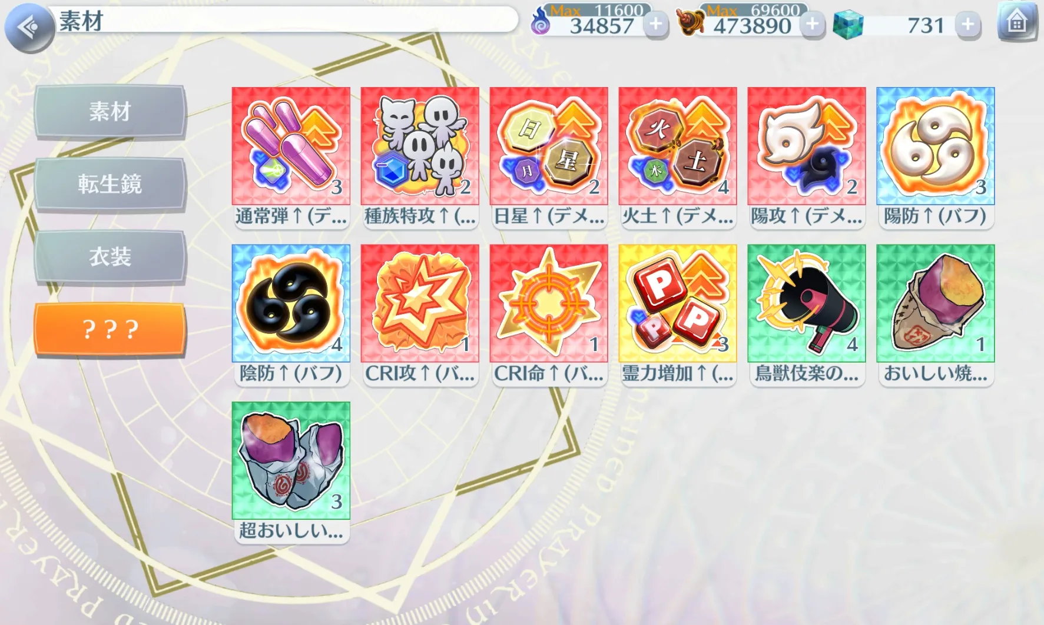The width and height of the screenshot is (1044, 625).
Task: Add more cube gems plus button
Action: pyautogui.click(x=968, y=25)
